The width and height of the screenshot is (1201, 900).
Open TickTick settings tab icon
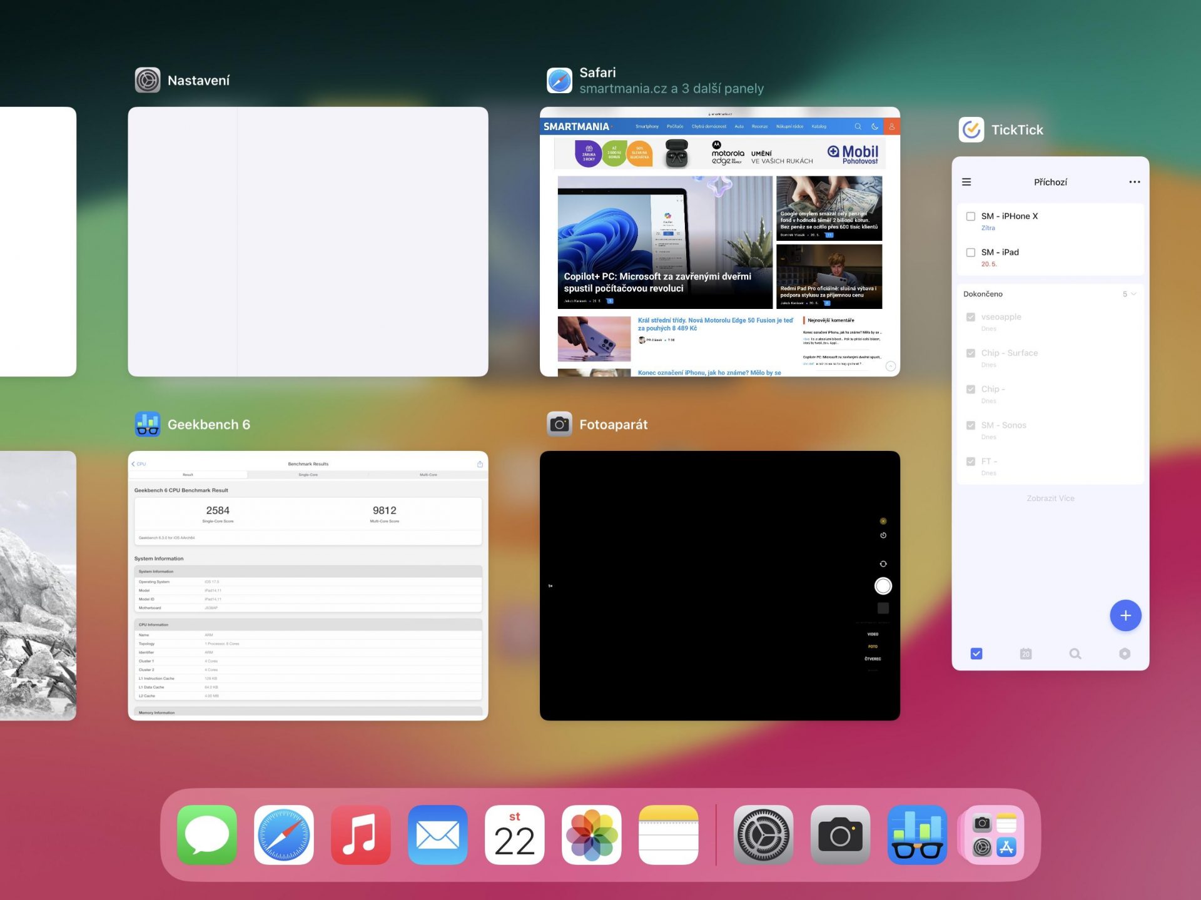coord(1125,654)
